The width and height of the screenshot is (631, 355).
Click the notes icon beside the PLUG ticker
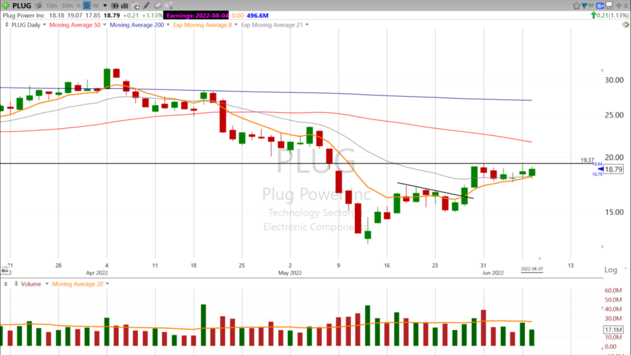tap(38, 5)
